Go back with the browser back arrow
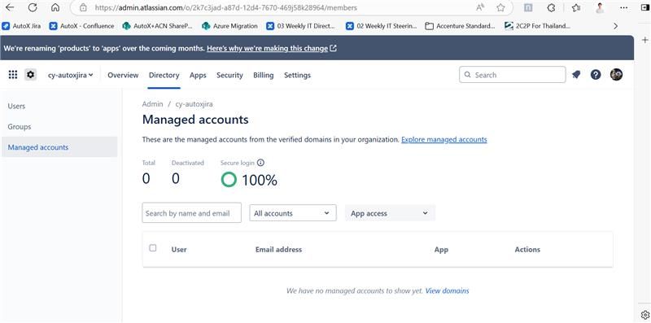The image size is (651, 323). tap(9, 7)
